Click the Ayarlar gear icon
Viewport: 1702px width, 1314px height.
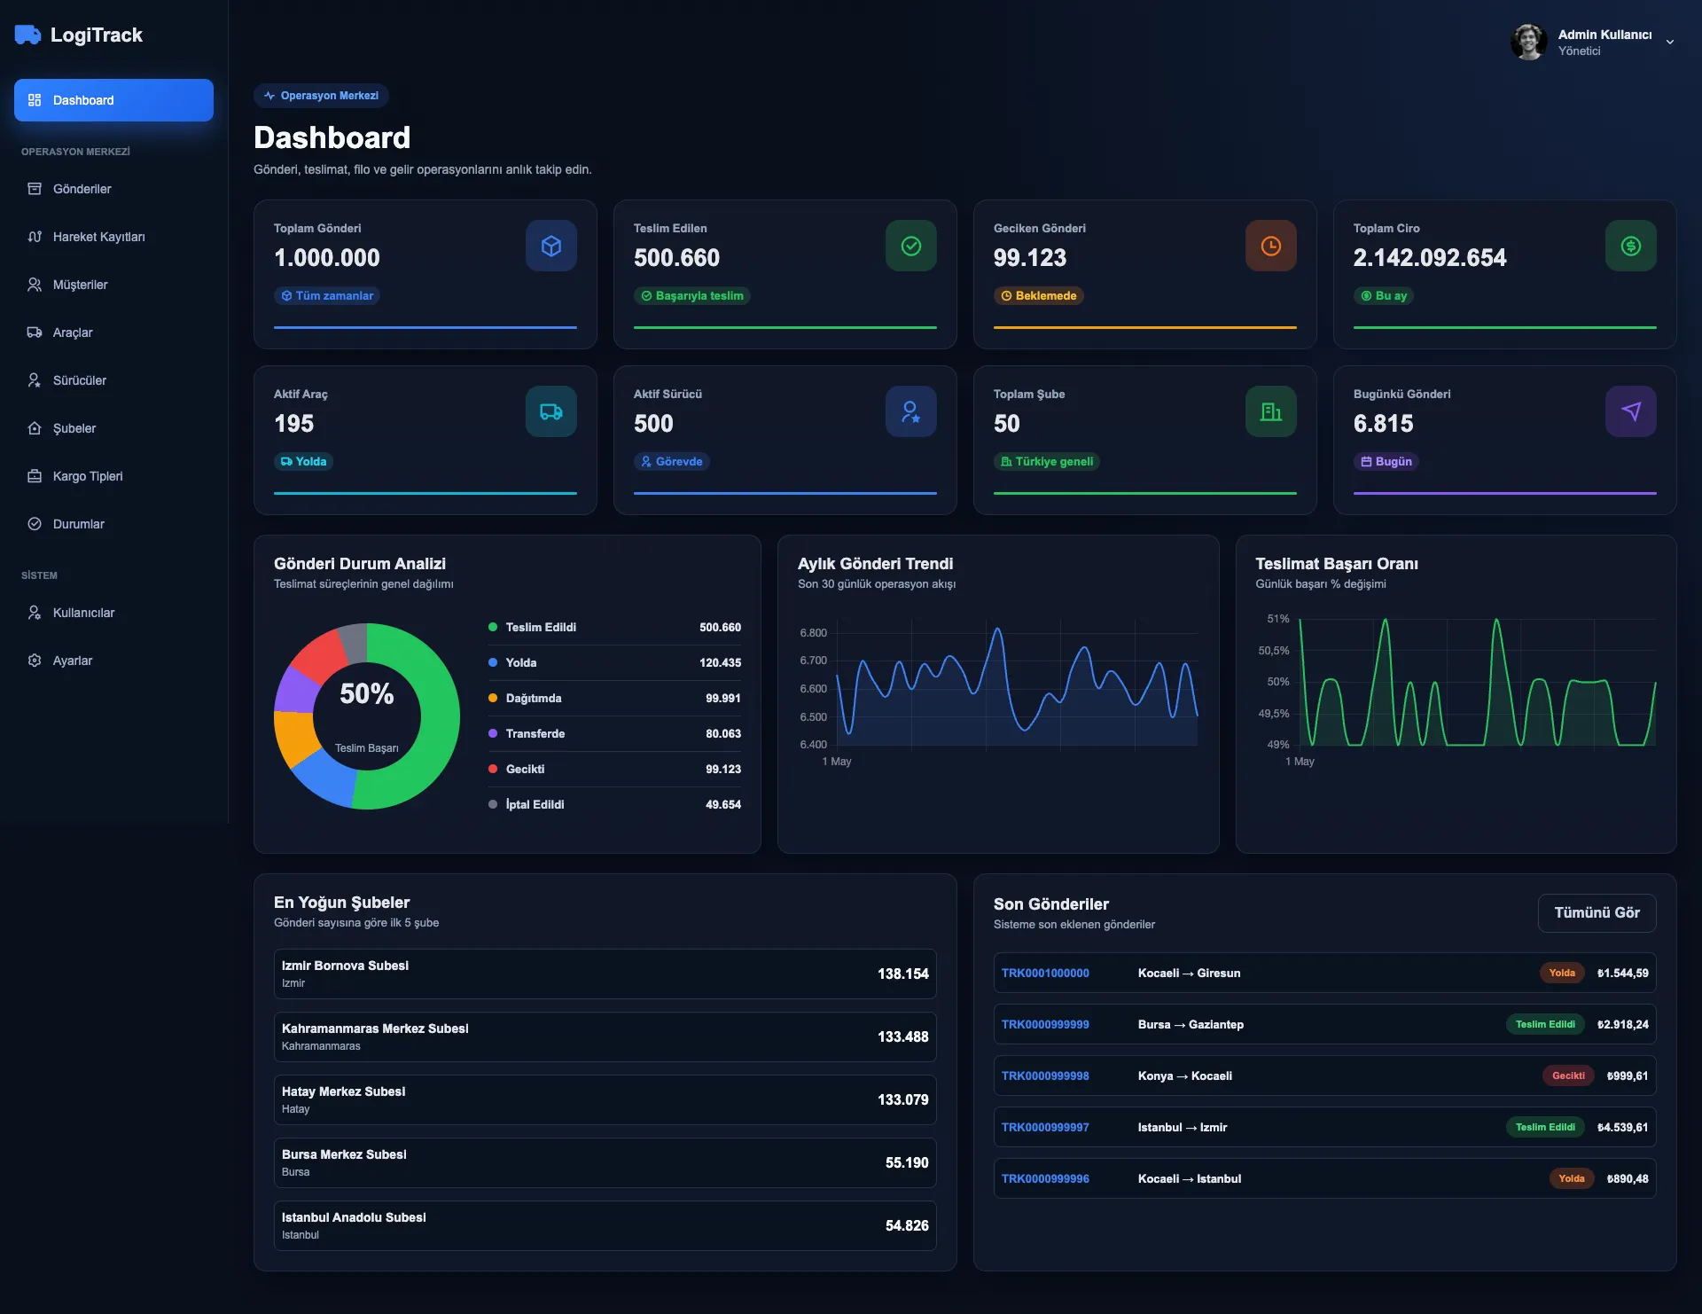tap(35, 661)
